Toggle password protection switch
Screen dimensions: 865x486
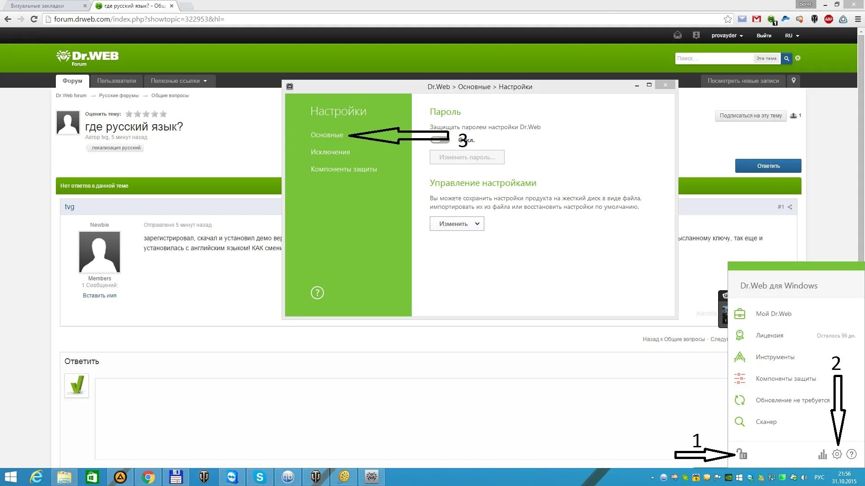tap(440, 140)
